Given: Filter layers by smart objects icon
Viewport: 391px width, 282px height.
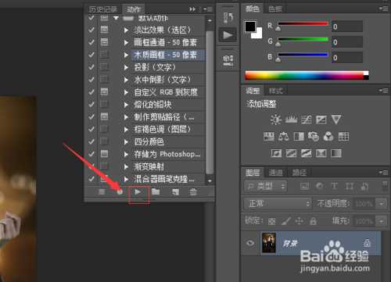Looking at the screenshot, I should pyautogui.click(x=364, y=186).
